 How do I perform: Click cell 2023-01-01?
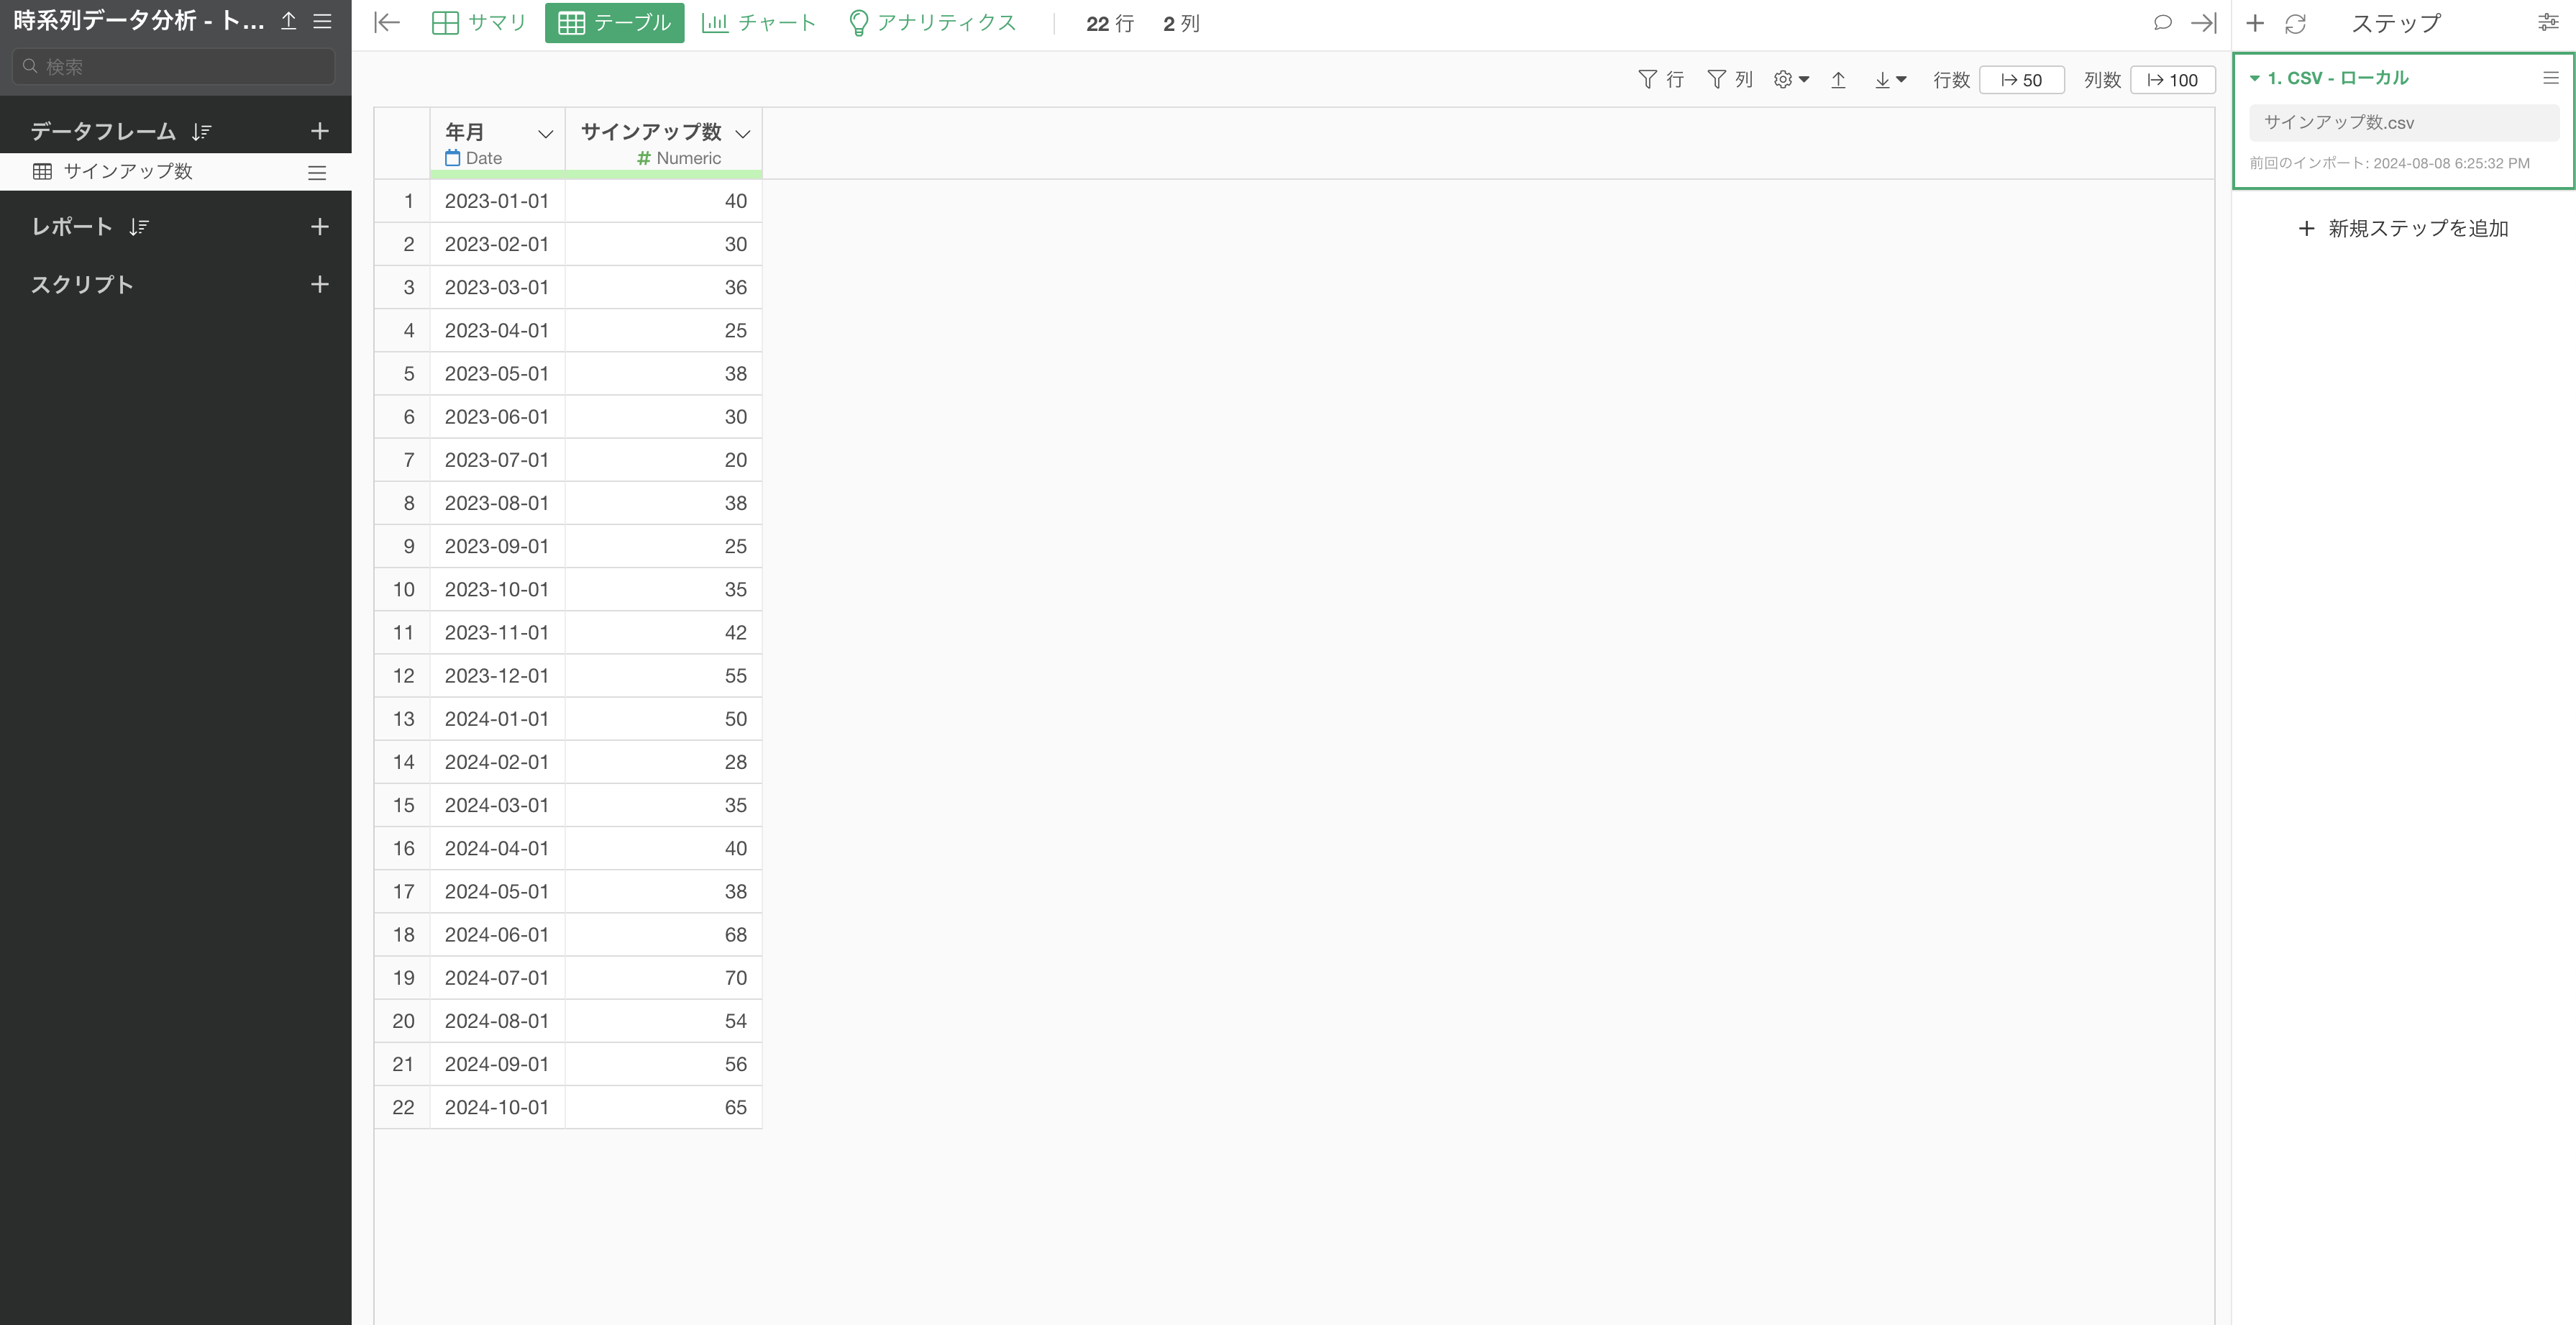tap(497, 201)
